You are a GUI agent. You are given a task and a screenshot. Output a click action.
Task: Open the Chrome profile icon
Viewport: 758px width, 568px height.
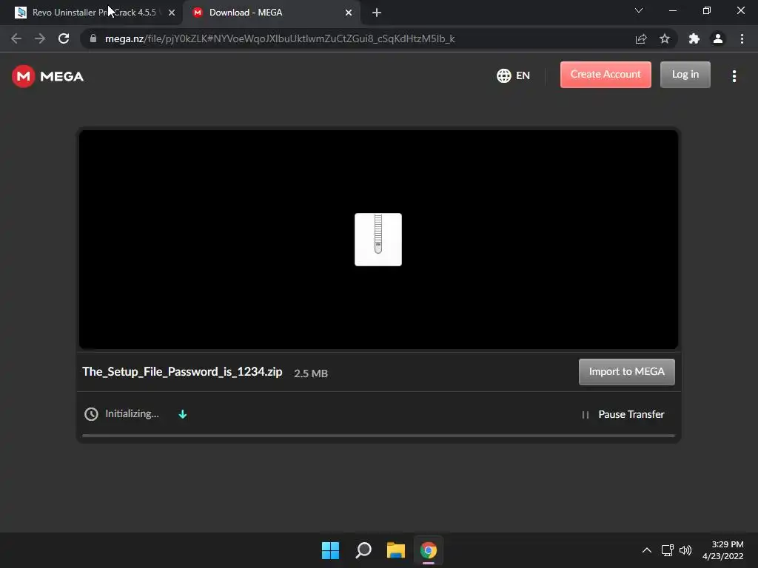[x=718, y=38]
